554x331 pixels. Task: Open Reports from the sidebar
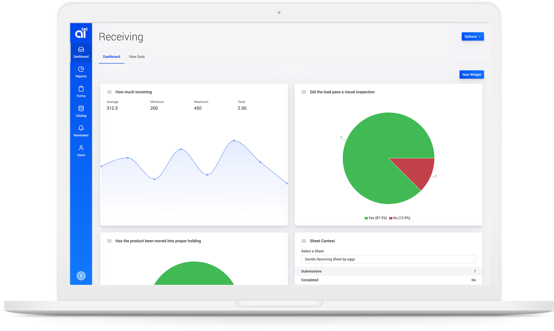[81, 72]
